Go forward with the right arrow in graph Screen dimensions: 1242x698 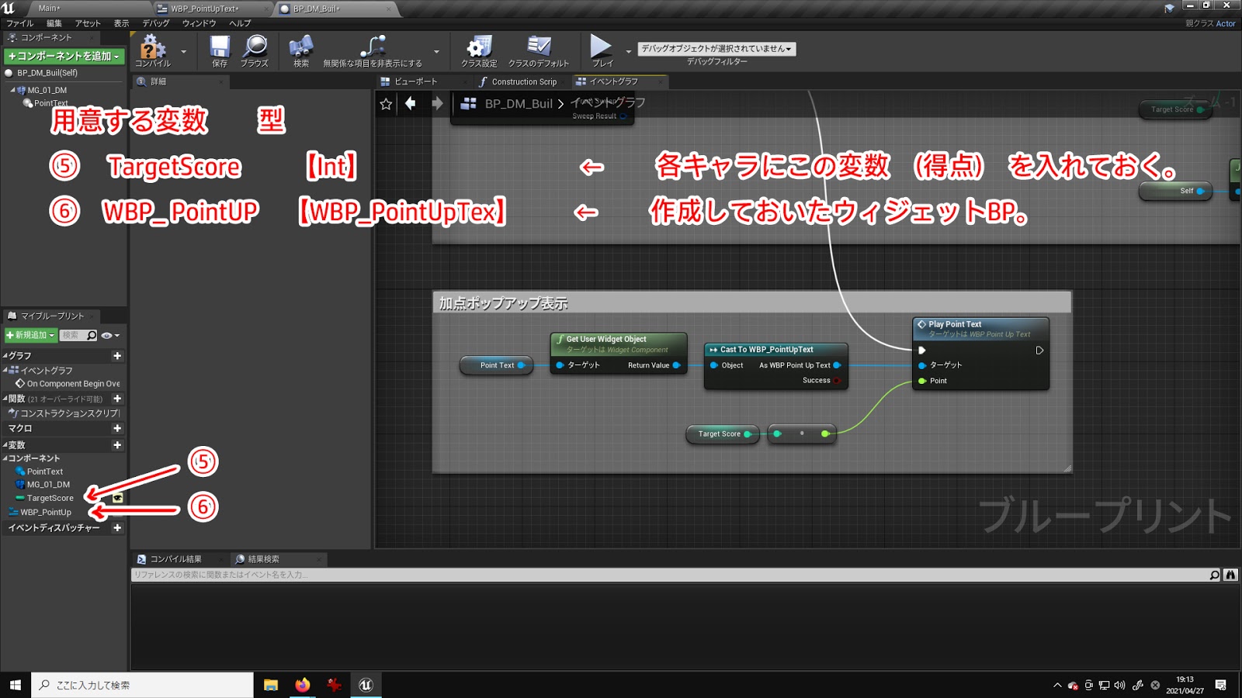[x=437, y=103]
